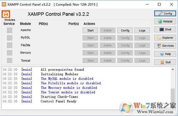Viewport: 178px width, 116px height.
Task: Start the Tomcat module
Action: click(x=90, y=61)
